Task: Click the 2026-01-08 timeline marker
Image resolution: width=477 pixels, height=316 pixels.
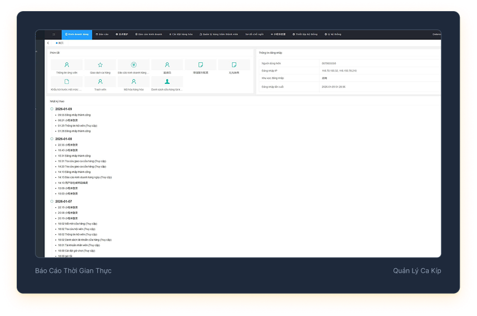Action: point(52,139)
